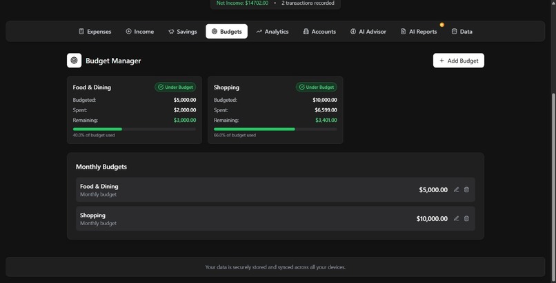Click the Food & Dining Under Budget badge
The image size is (556, 283).
click(x=175, y=87)
